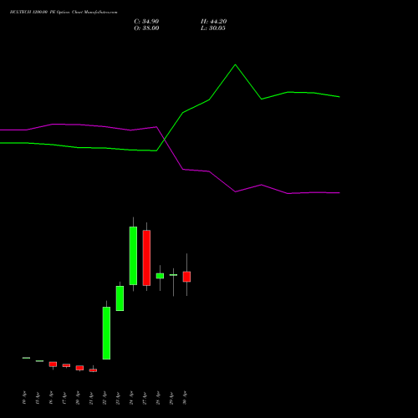The image size is (418, 418).
Task: Click the crossover point of green and purple lines
Action: 165,140
